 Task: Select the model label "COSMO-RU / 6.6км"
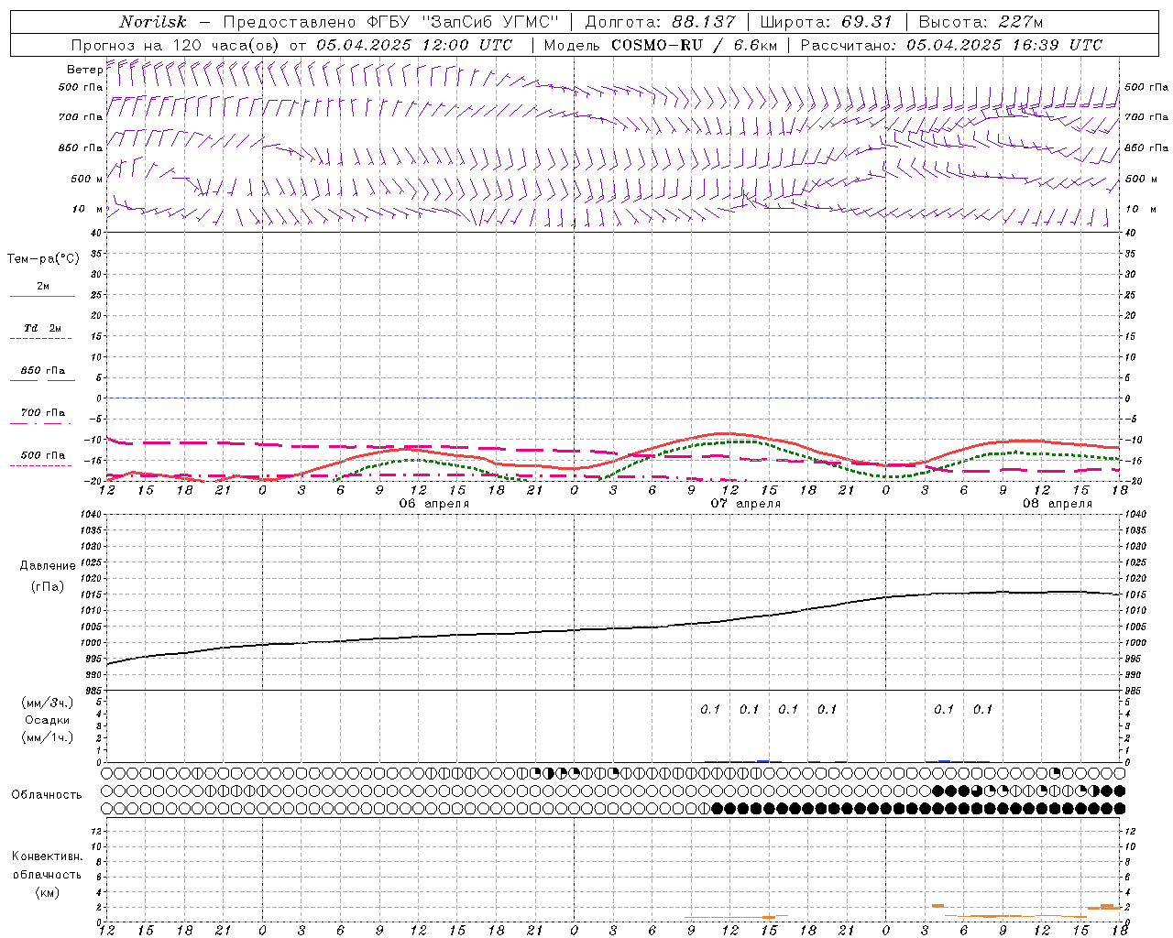point(696,45)
